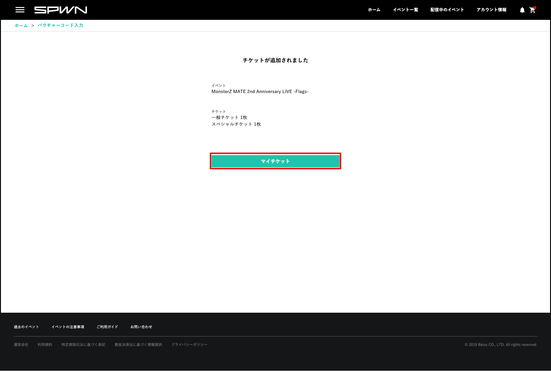
Task: Open アカウント情報 in top navigation
Action: [492, 10]
